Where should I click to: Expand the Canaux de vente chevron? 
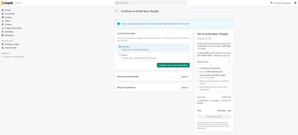pos(25,40)
